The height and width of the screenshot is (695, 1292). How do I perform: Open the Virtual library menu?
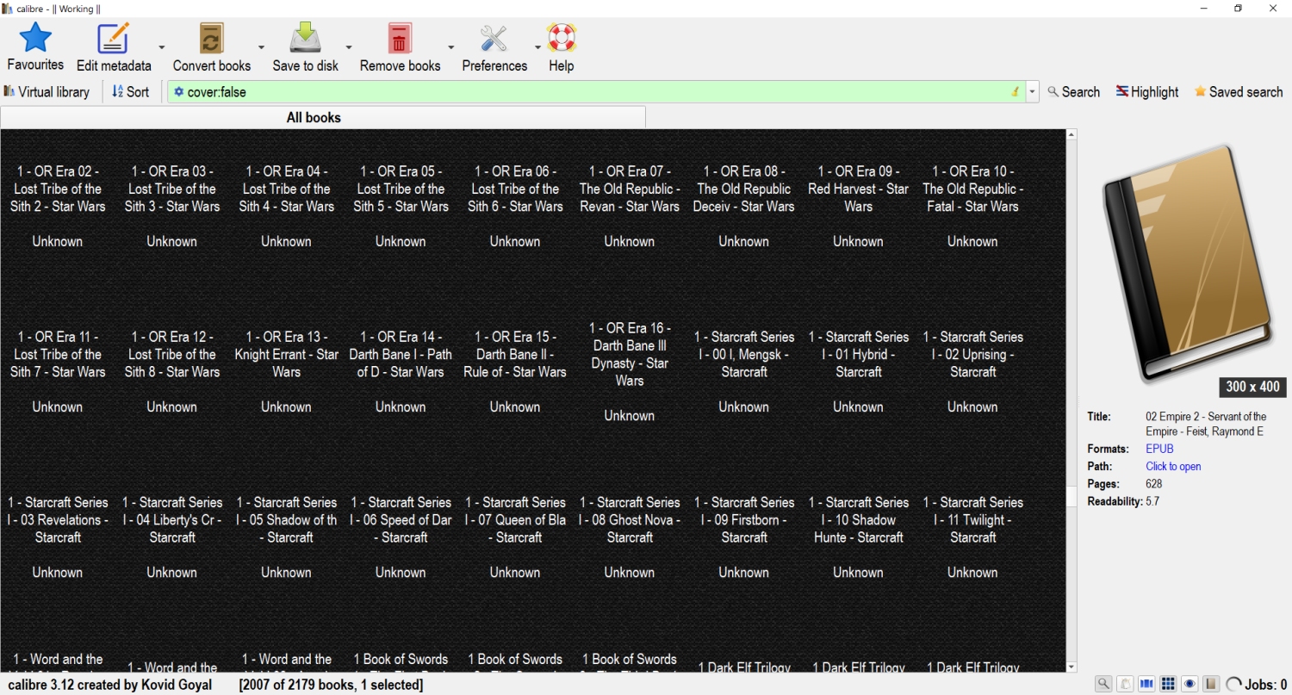coord(47,91)
